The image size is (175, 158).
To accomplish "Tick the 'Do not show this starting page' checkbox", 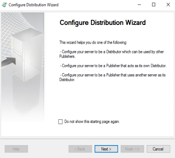I will pyautogui.click(x=60, y=122).
